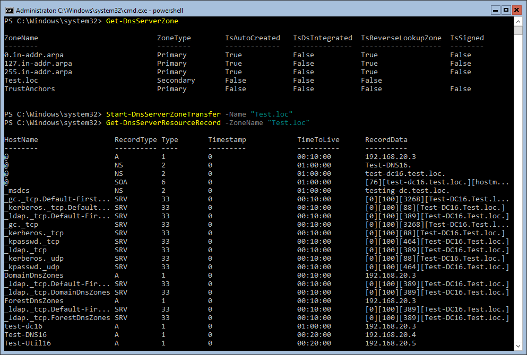Click the 'IsDsIntegrated' column header

coord(323,38)
